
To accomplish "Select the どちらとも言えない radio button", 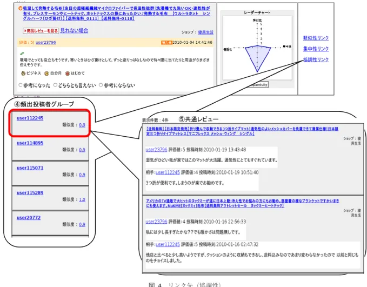I will click(55, 85).
